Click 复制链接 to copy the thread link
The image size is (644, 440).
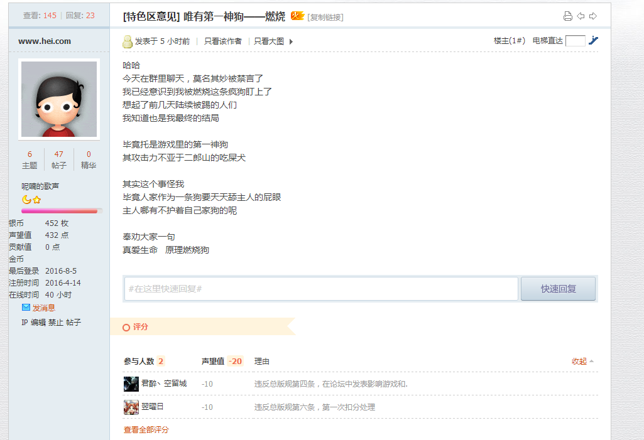click(326, 16)
